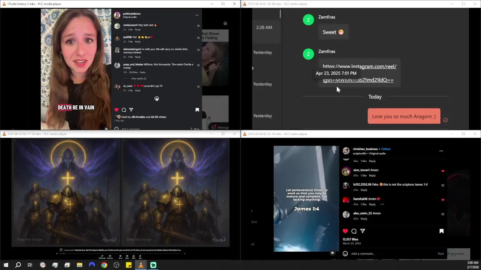Share the christian_business reel via paper plane

coord(363,231)
